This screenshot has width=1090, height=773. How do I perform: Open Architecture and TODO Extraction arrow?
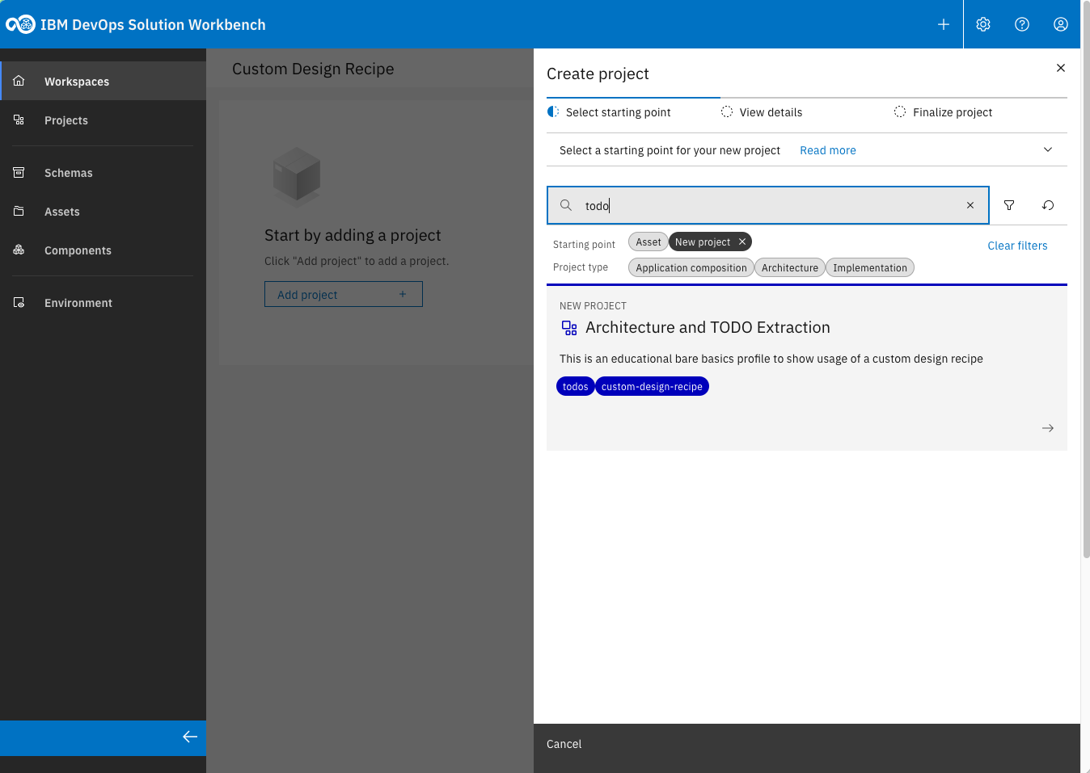1048,428
